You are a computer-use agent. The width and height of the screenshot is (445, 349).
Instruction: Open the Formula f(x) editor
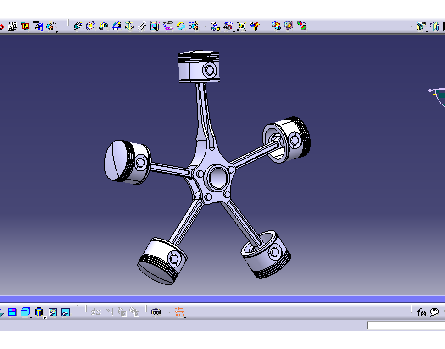pos(421,312)
